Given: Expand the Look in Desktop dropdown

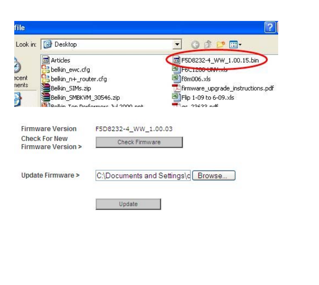Looking at the screenshot, I should point(177,44).
